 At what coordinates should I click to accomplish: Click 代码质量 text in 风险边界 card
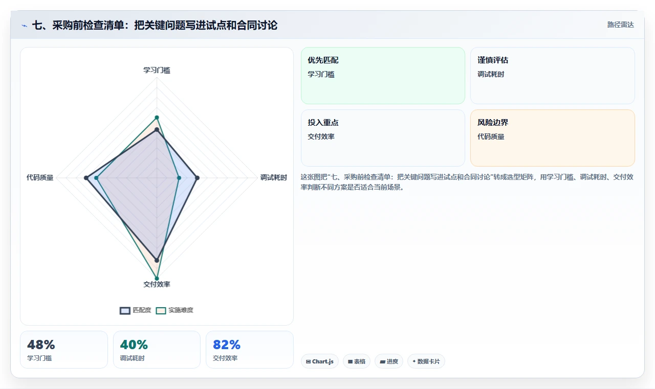491,136
